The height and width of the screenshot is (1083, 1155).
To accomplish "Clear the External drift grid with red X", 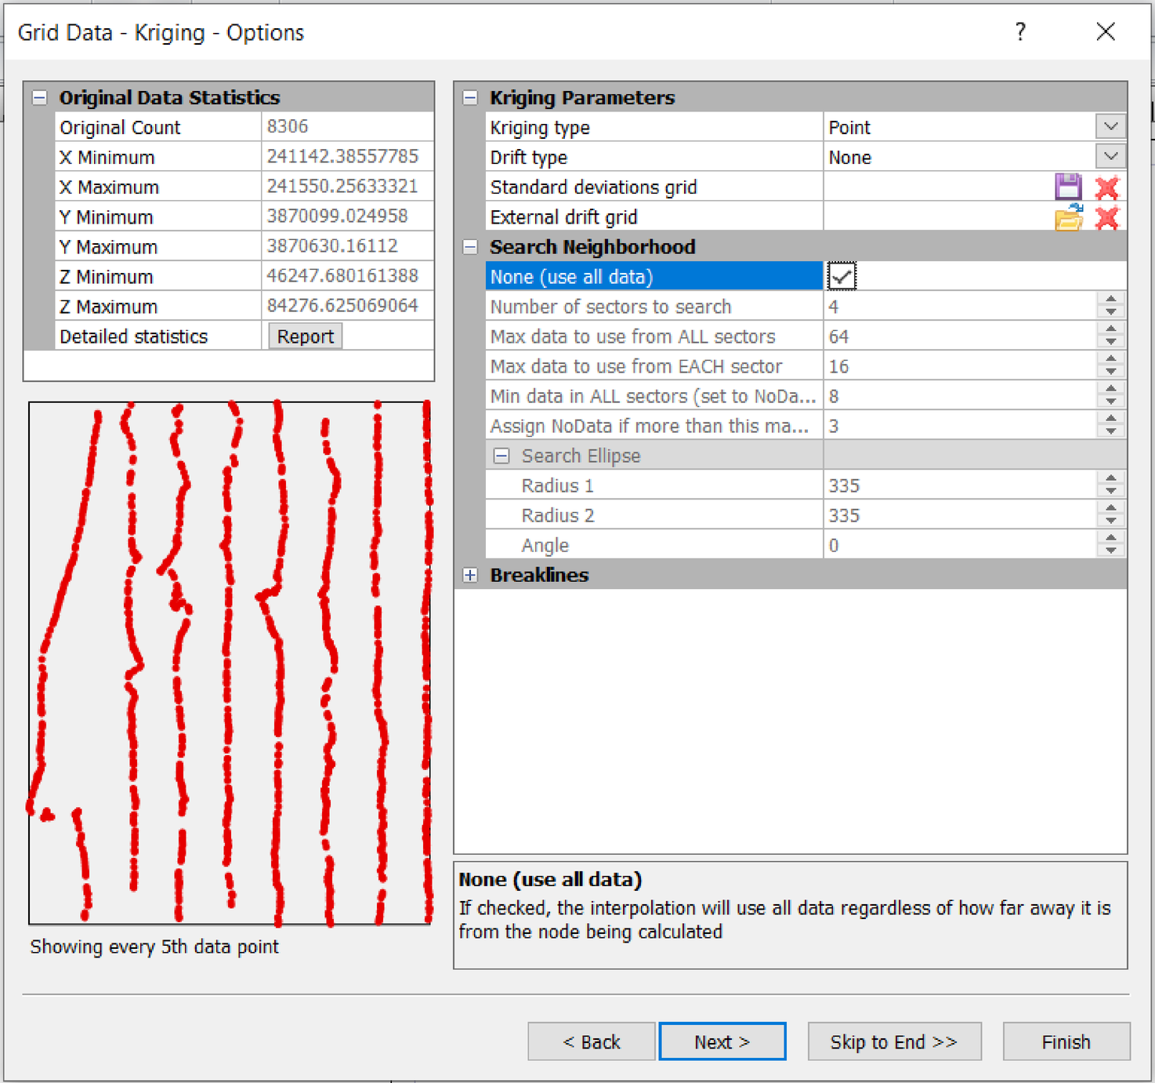I will pos(1106,217).
